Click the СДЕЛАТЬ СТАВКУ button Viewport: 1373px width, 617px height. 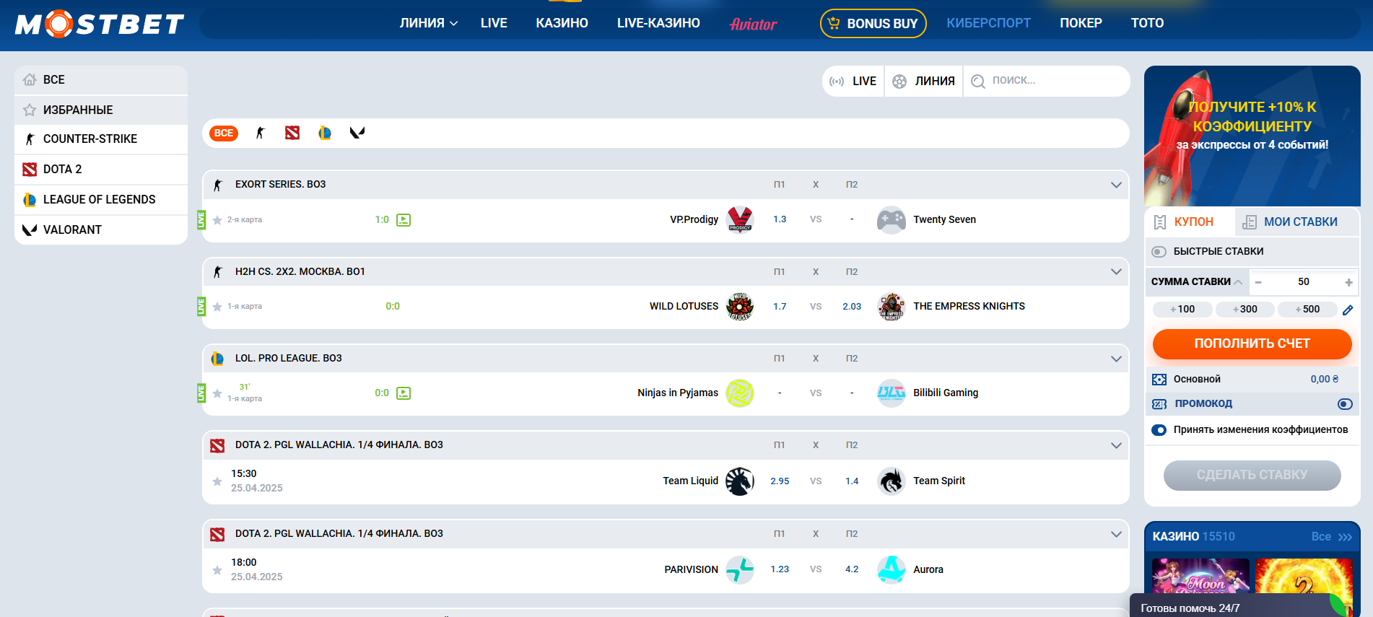pos(1252,475)
